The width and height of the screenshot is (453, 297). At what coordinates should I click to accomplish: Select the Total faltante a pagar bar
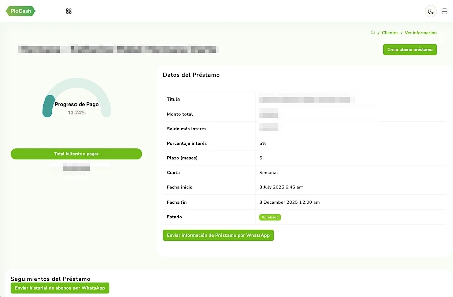click(77, 154)
